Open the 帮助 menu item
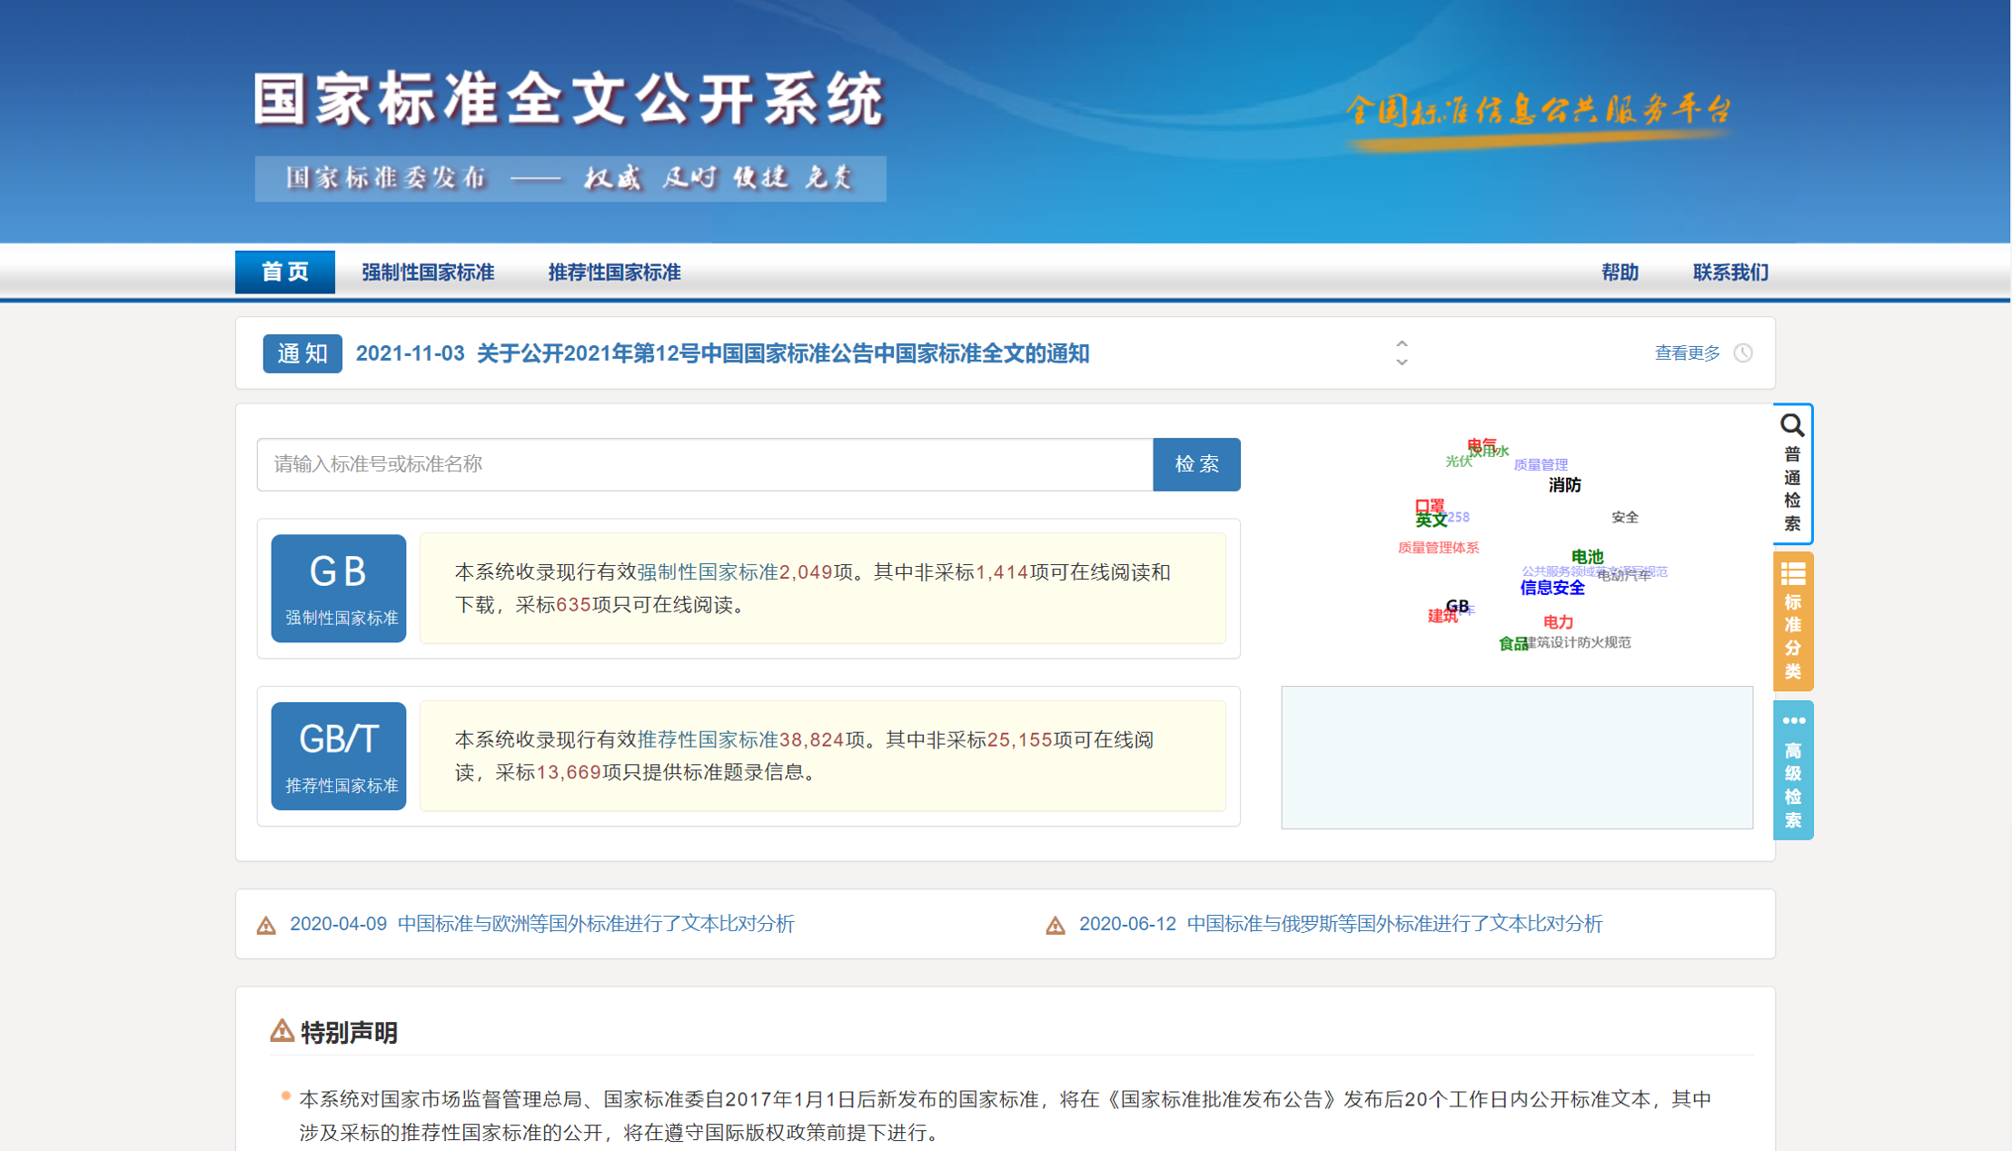This screenshot has width=2012, height=1151. [1619, 273]
